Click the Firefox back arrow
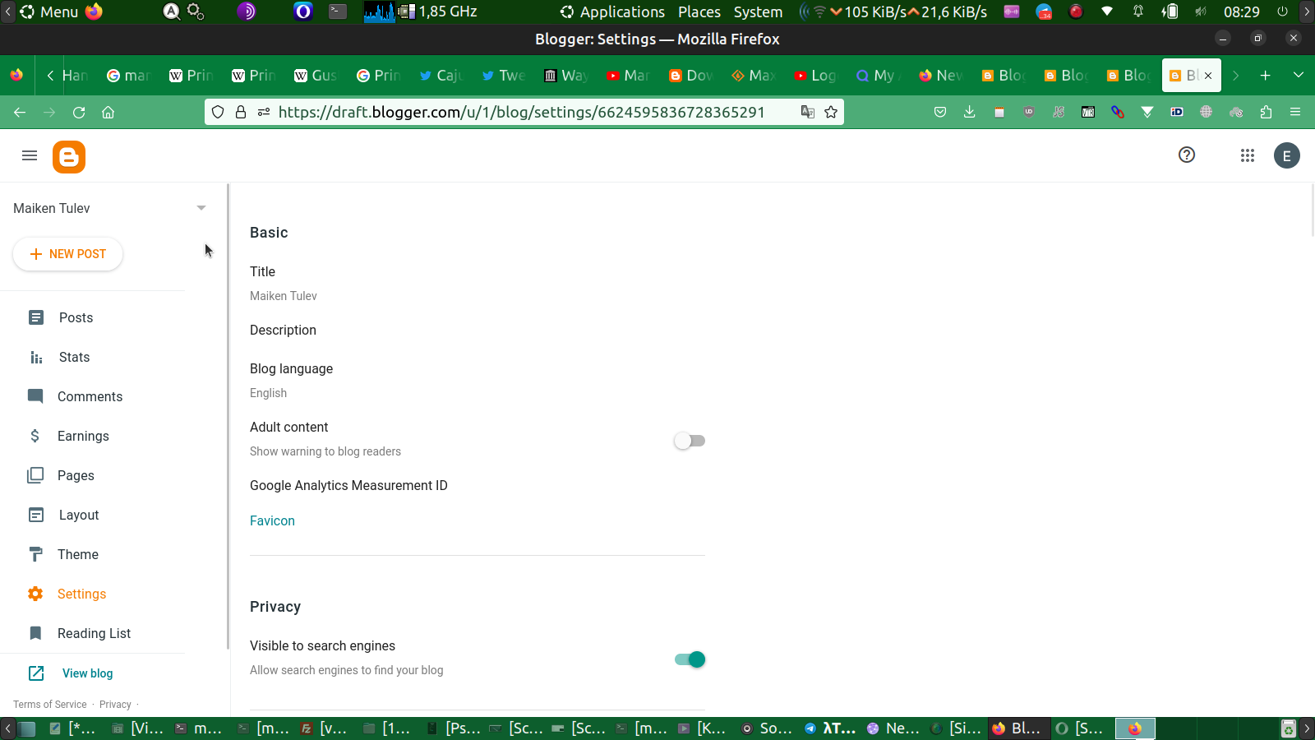1315x740 pixels. coord(20,113)
